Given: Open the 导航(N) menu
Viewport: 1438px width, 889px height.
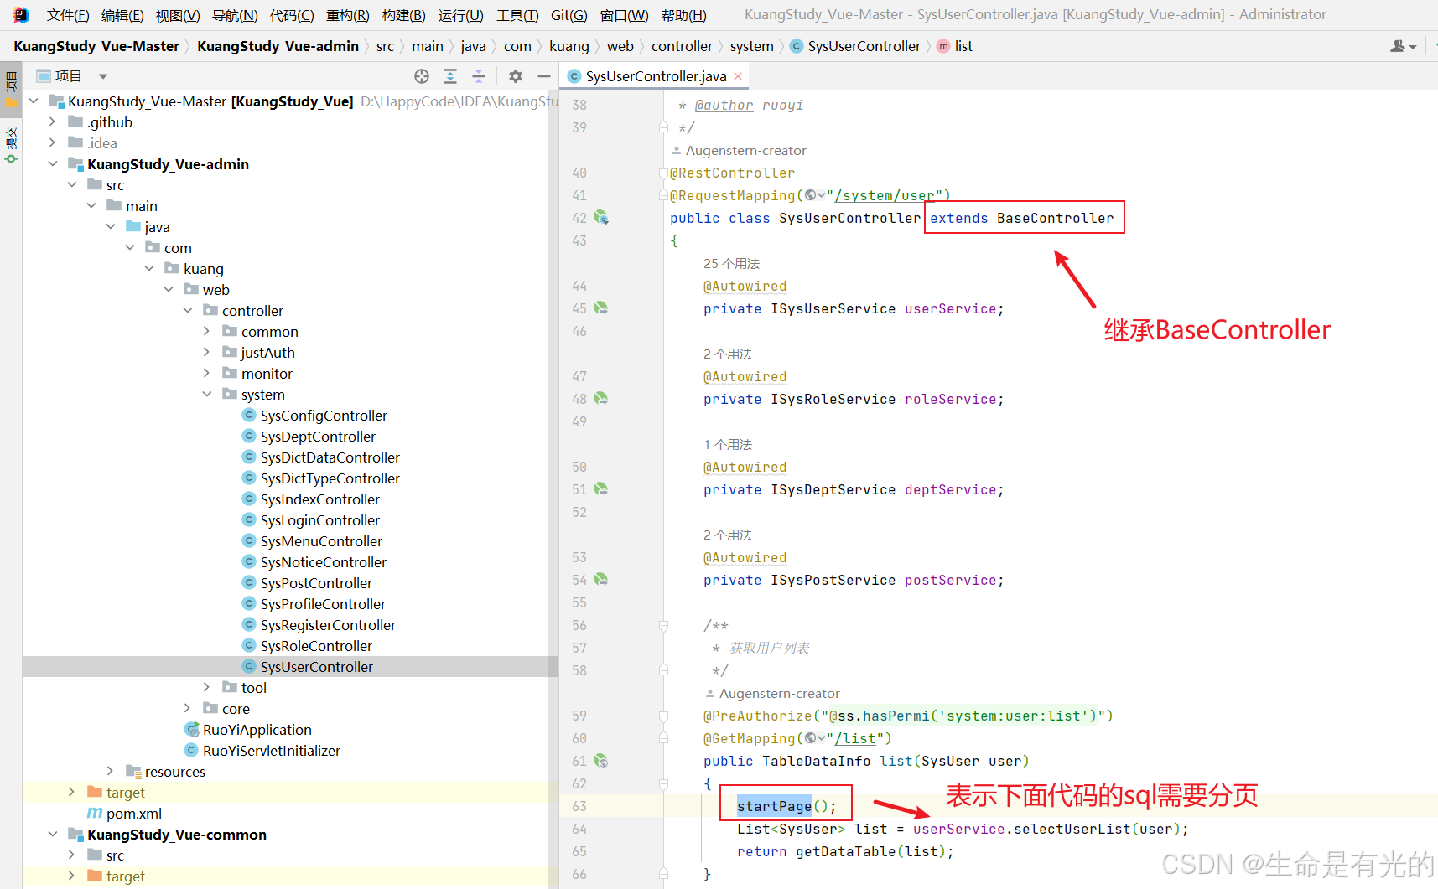Looking at the screenshot, I should coord(235,15).
